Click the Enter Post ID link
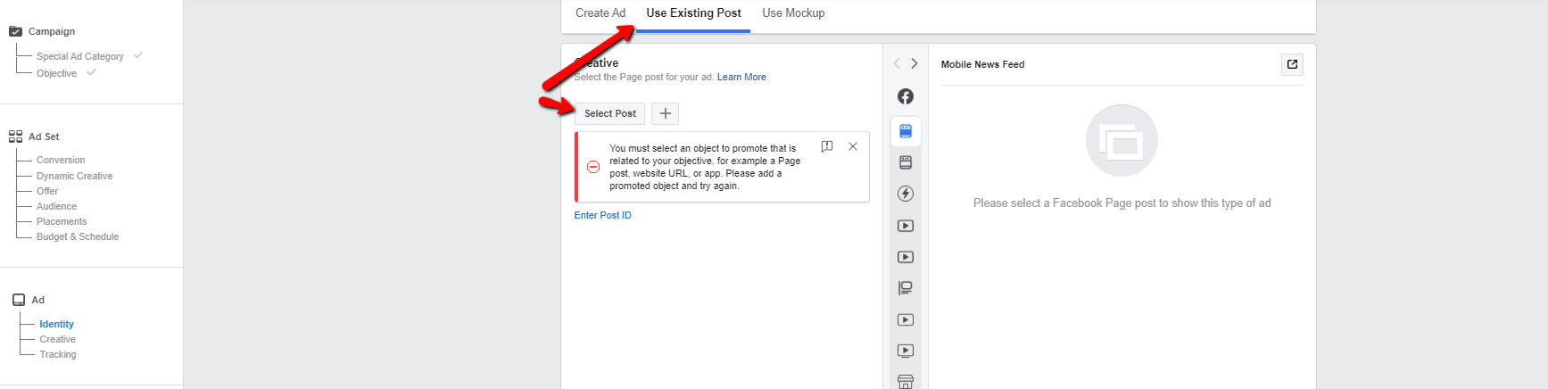Image resolution: width=1548 pixels, height=389 pixels. pyautogui.click(x=602, y=215)
